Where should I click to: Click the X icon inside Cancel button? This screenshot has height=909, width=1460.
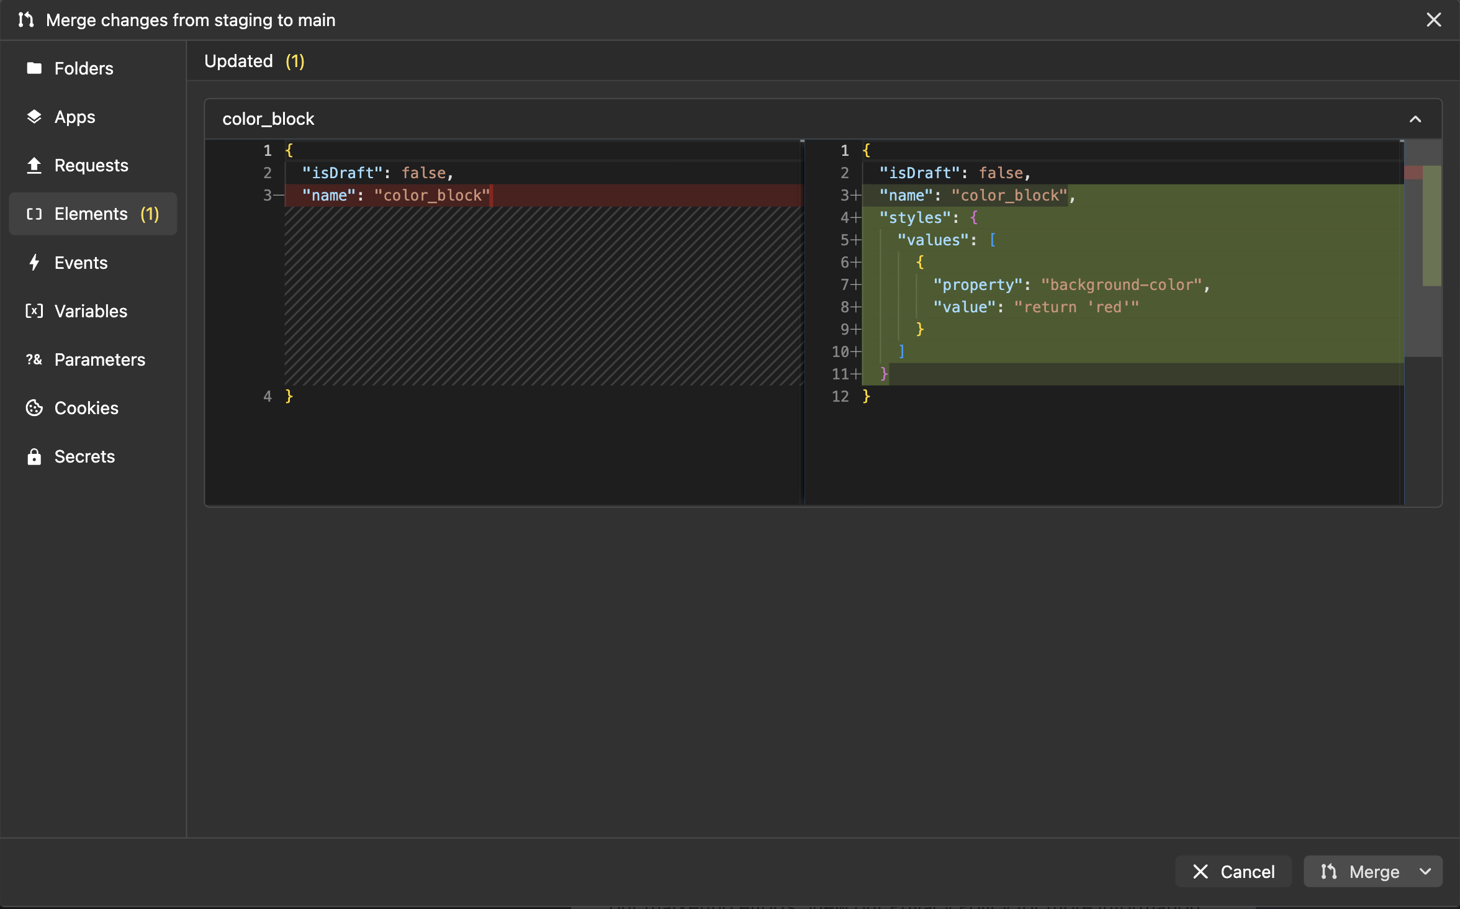[1201, 872]
